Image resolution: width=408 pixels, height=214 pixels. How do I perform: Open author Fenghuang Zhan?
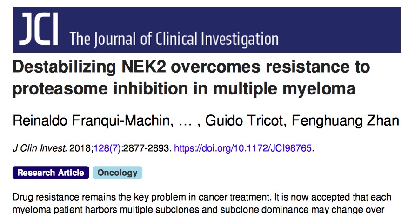[x=345, y=121]
